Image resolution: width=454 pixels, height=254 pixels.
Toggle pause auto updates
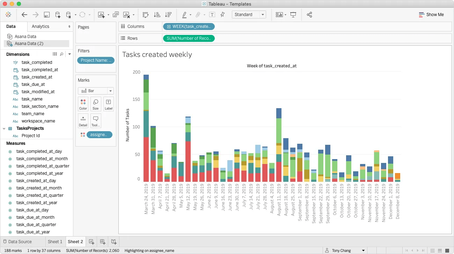[x=68, y=15]
